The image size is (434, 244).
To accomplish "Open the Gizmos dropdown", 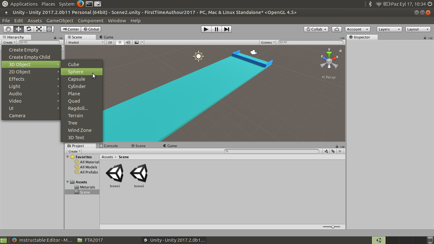I will click(268, 42).
